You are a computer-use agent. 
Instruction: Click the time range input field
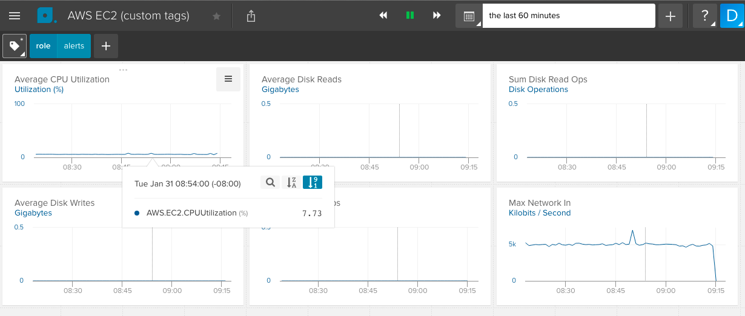click(x=568, y=16)
